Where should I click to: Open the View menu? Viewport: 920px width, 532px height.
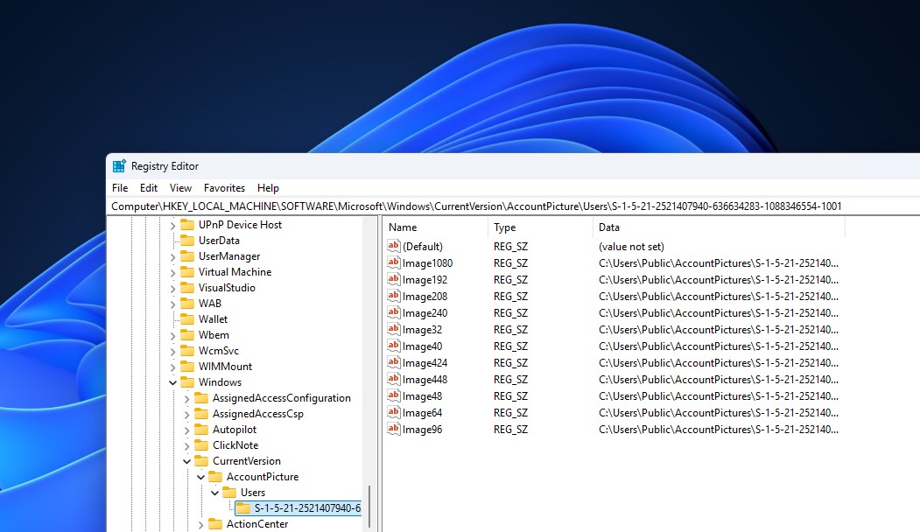click(x=180, y=188)
